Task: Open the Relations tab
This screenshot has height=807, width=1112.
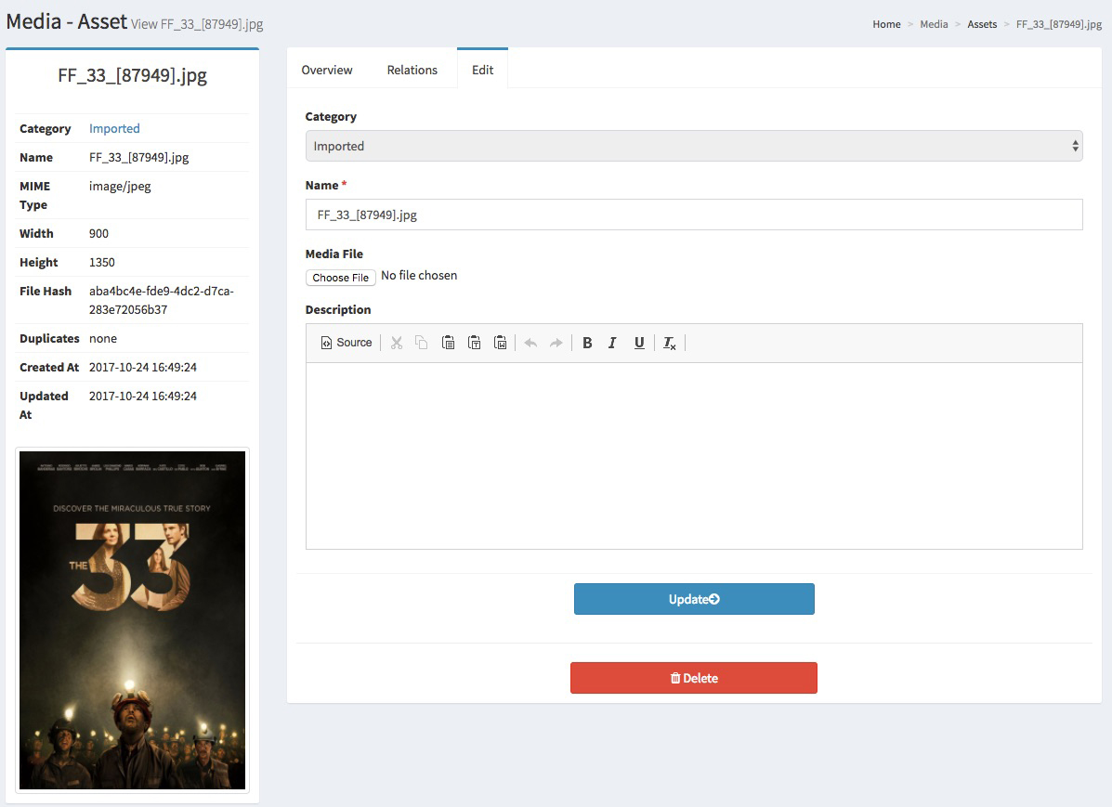Action: pyautogui.click(x=412, y=70)
